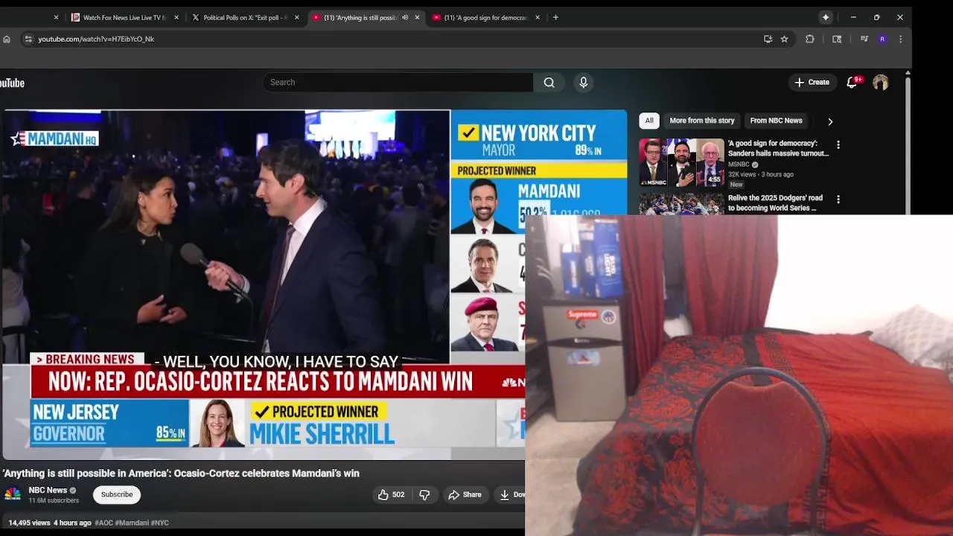Screen dimensions: 953x536
Task: Select More from this story chip
Action: [701, 121]
